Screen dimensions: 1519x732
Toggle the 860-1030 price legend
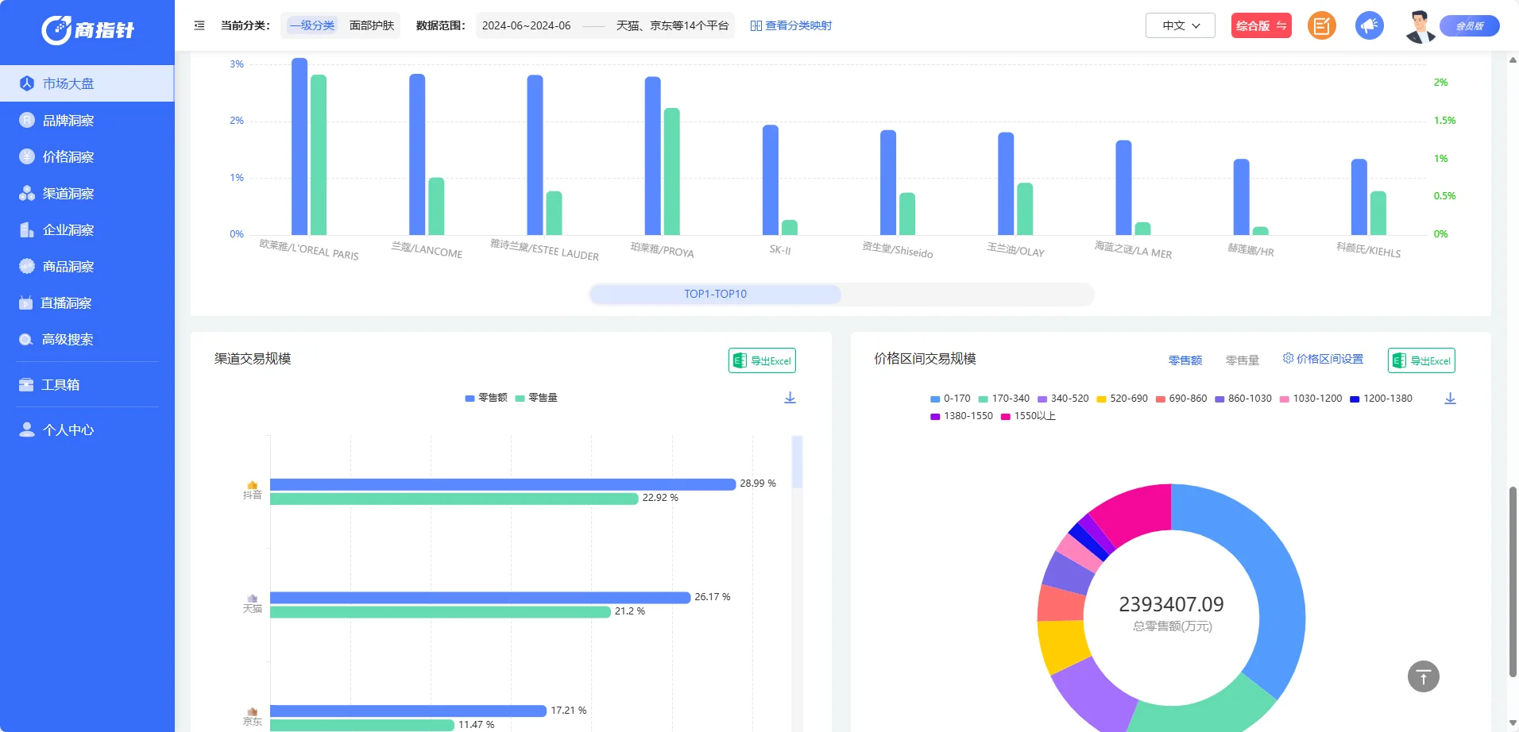(x=1243, y=399)
